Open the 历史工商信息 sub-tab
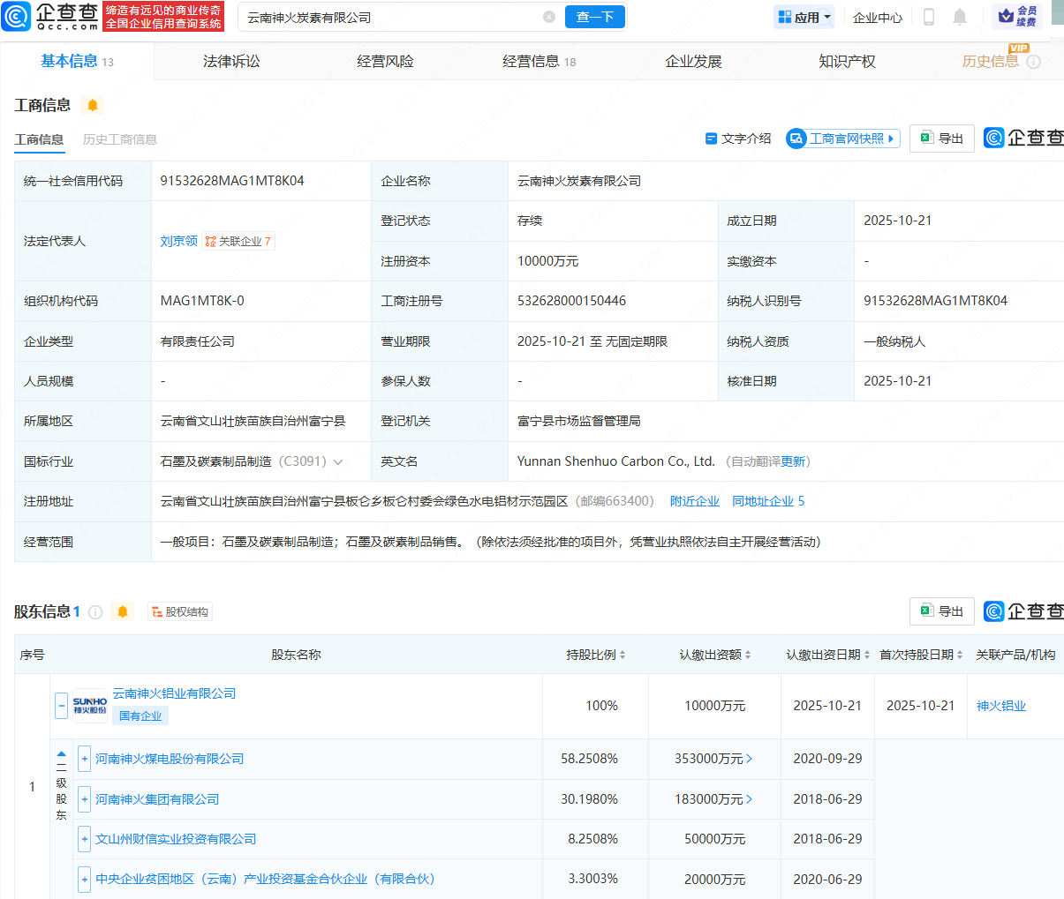Image resolution: width=1064 pixels, height=899 pixels. tap(120, 139)
